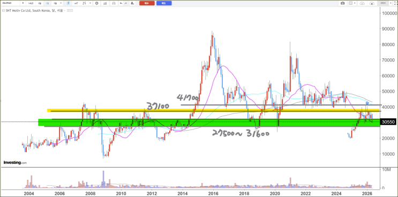Click the red 매수 buy button

coord(147,3)
